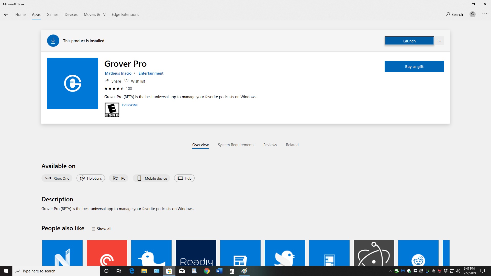Screen dimensions: 491x276
Task: Click the HoloLens platform chip
Action: (91, 178)
